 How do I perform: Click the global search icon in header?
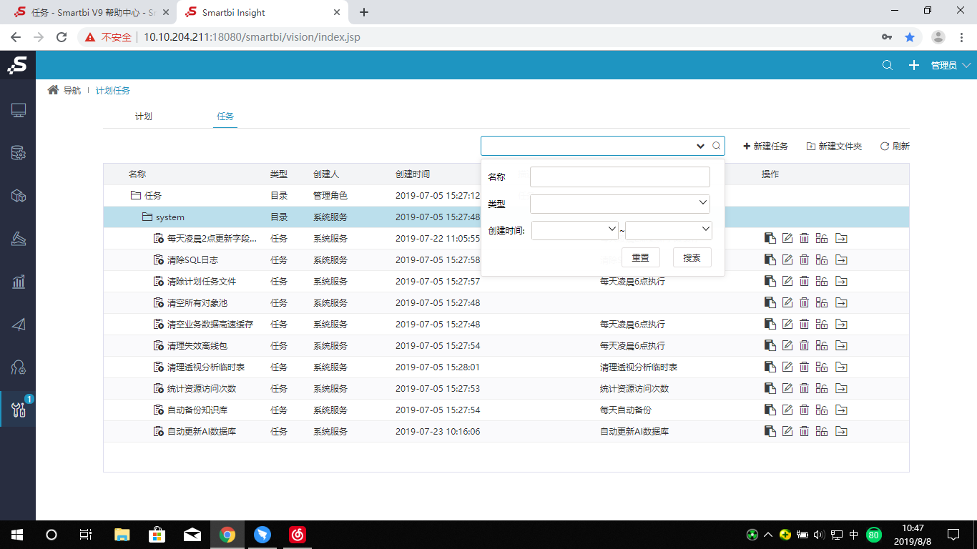(x=888, y=65)
